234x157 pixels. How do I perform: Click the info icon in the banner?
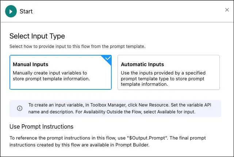tap(20, 108)
